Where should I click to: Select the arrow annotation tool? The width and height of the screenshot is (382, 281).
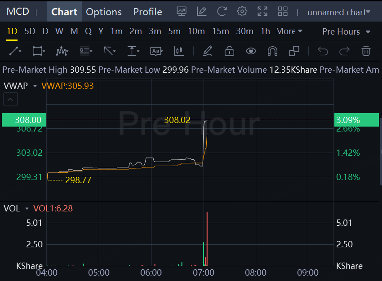109,51
